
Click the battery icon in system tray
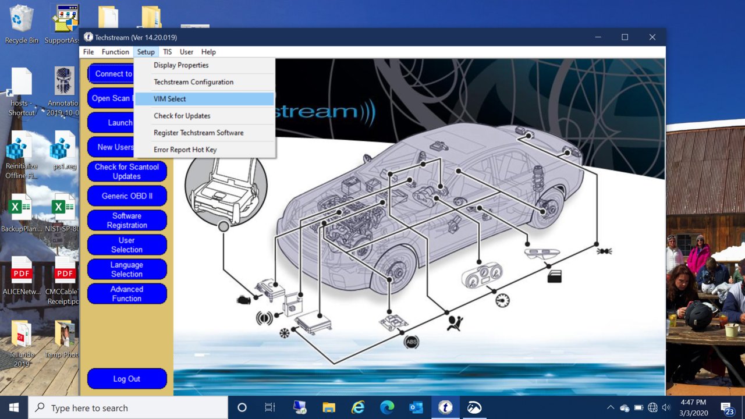pyautogui.click(x=638, y=407)
